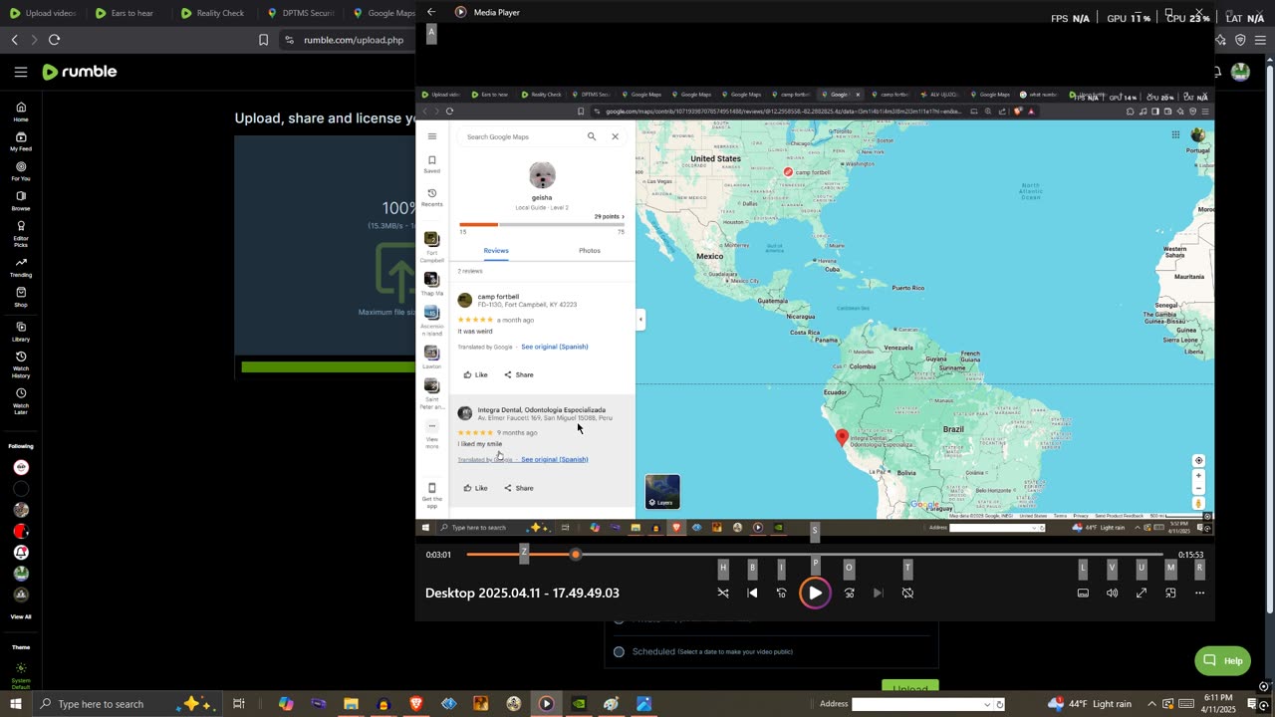Change the theme from System Default in Rumble
1275x717 pixels.
[21, 675]
